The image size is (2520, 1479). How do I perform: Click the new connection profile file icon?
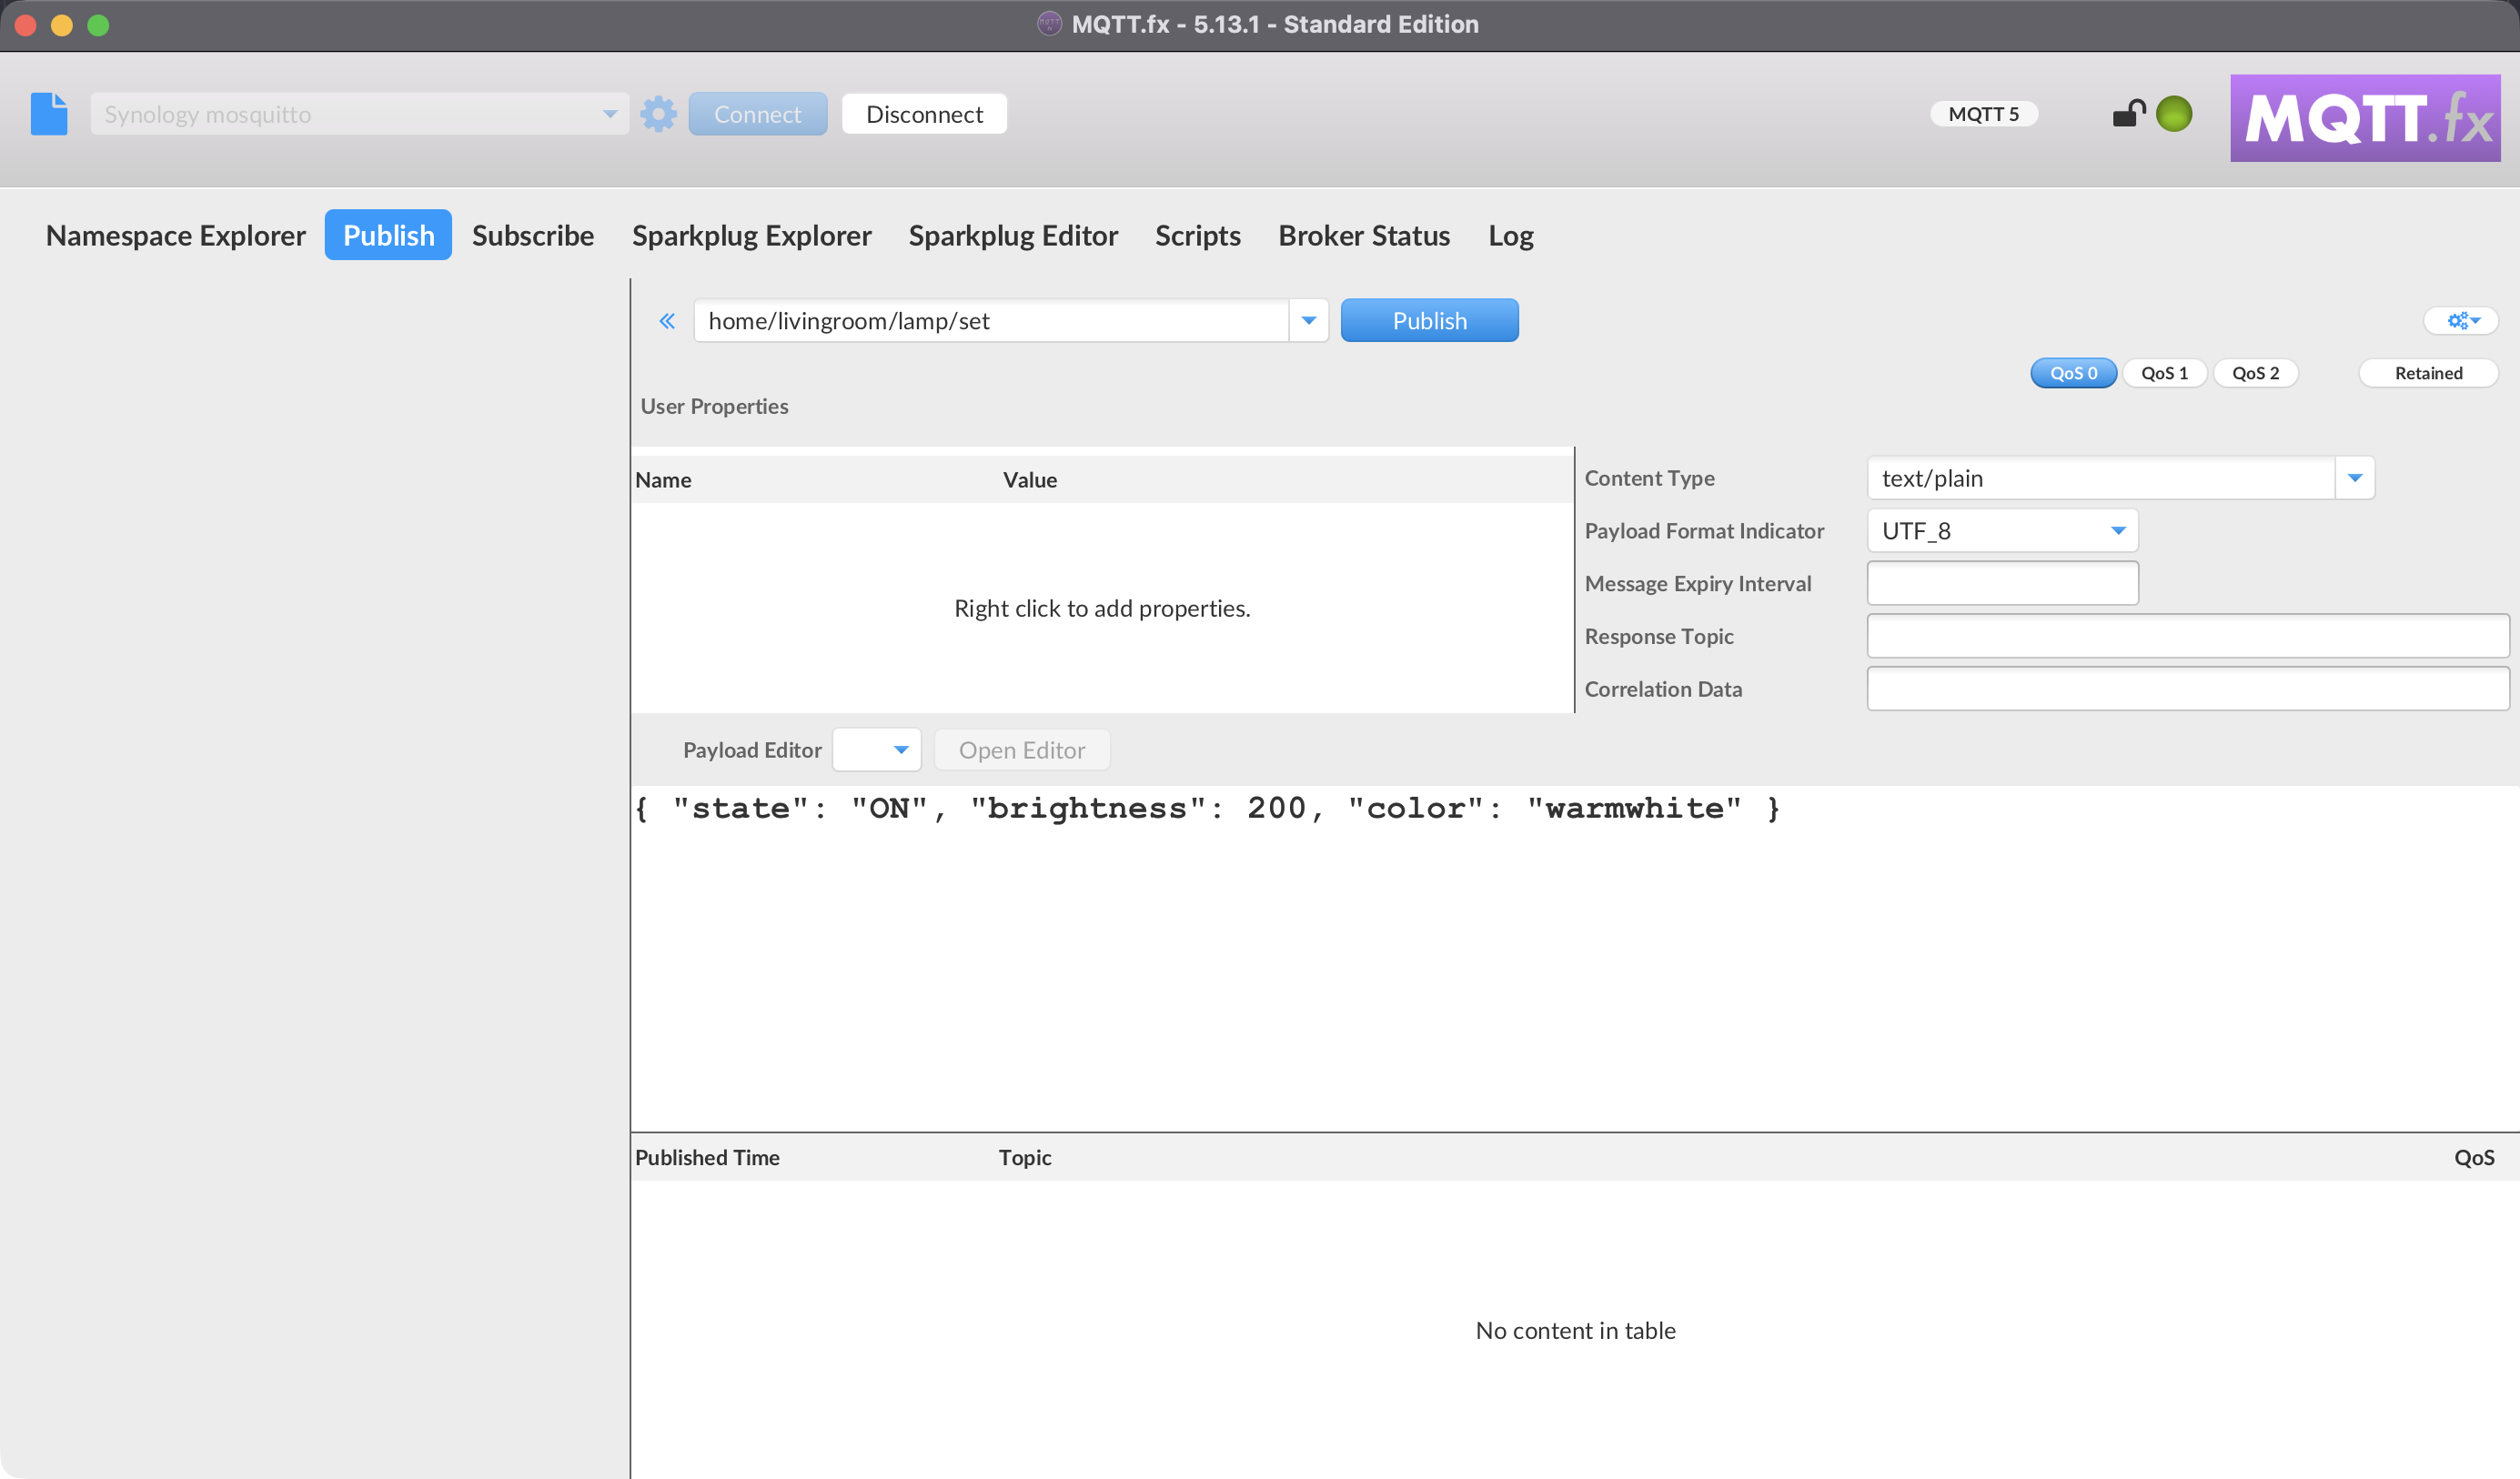coord(49,114)
